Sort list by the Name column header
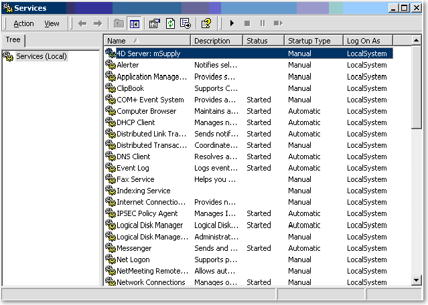The image size is (428, 305). click(146, 41)
